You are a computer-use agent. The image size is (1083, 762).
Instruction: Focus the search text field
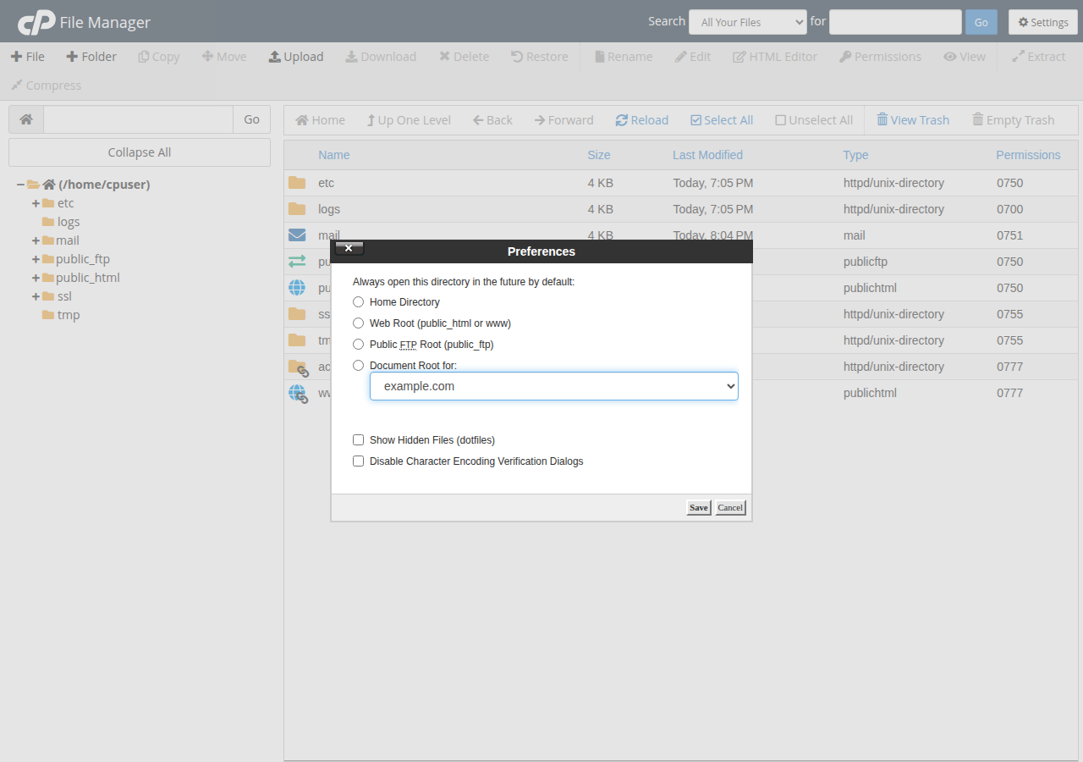pyautogui.click(x=895, y=22)
